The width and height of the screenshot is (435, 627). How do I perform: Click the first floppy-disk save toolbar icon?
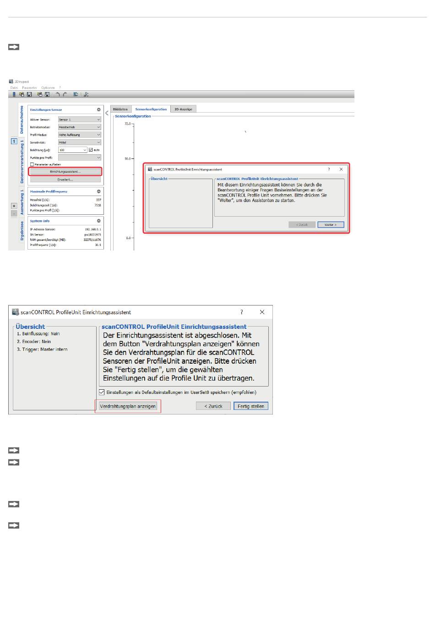coord(29,94)
